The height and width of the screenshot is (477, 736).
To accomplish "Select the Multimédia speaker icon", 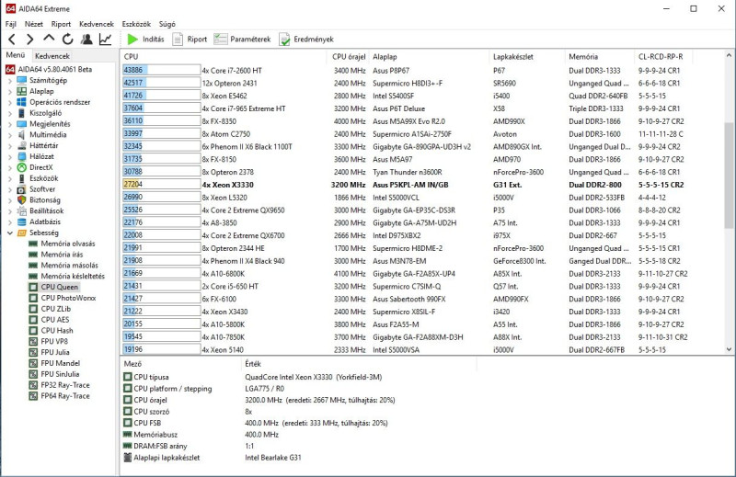I will (x=21, y=134).
